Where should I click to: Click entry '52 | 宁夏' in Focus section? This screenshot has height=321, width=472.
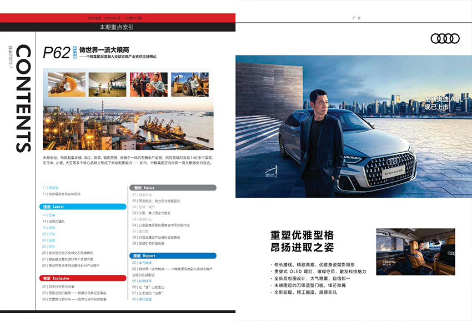151,213
